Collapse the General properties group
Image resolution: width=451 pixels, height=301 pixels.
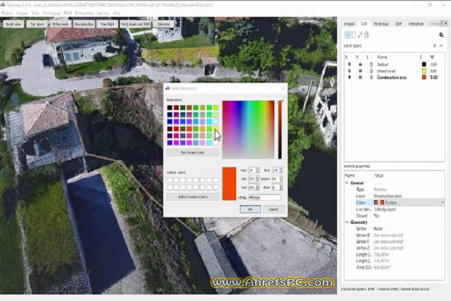[347, 183]
